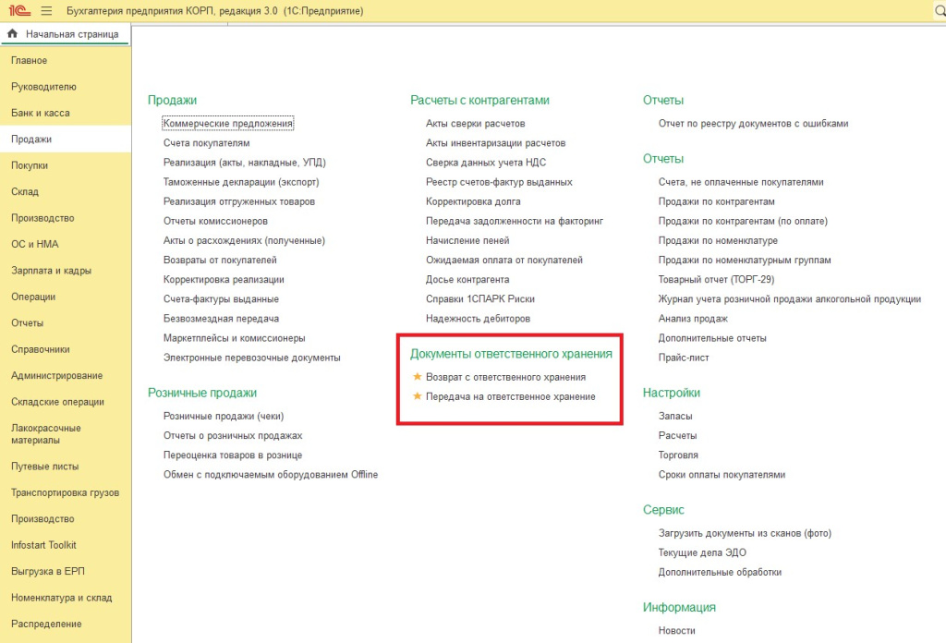This screenshot has height=643, width=946.
Task: Click the 1C logo icon
Action: (x=18, y=11)
